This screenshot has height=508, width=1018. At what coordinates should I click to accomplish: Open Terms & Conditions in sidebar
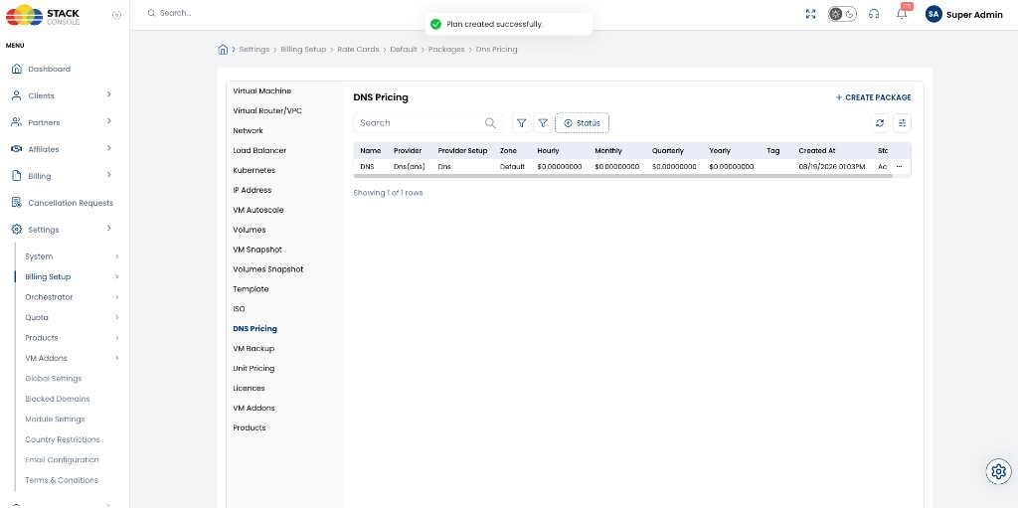pyautogui.click(x=62, y=480)
